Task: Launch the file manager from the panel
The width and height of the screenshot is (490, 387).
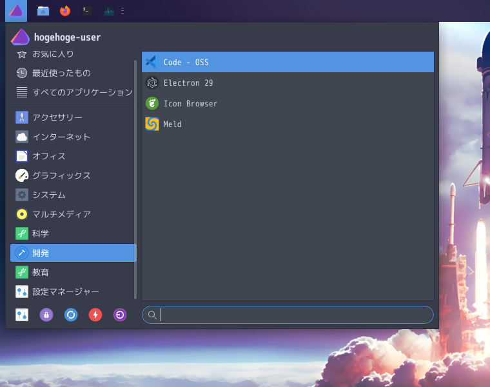Action: [x=43, y=11]
